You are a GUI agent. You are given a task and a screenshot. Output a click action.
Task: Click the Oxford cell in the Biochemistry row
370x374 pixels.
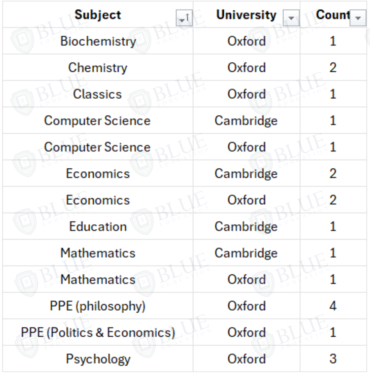247,41
